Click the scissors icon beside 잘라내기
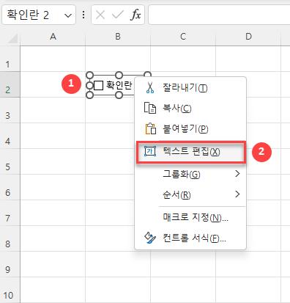This screenshot has width=290, height=303. [x=150, y=87]
